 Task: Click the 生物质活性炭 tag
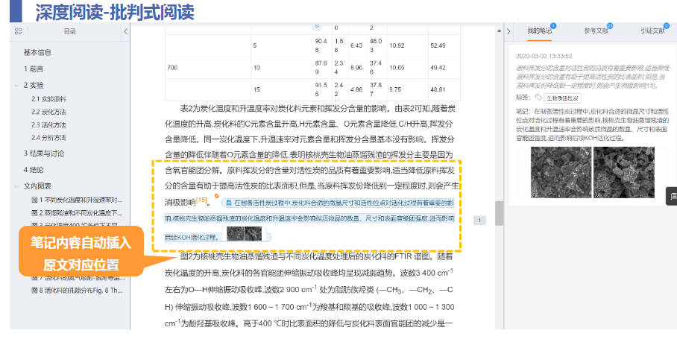562,98
